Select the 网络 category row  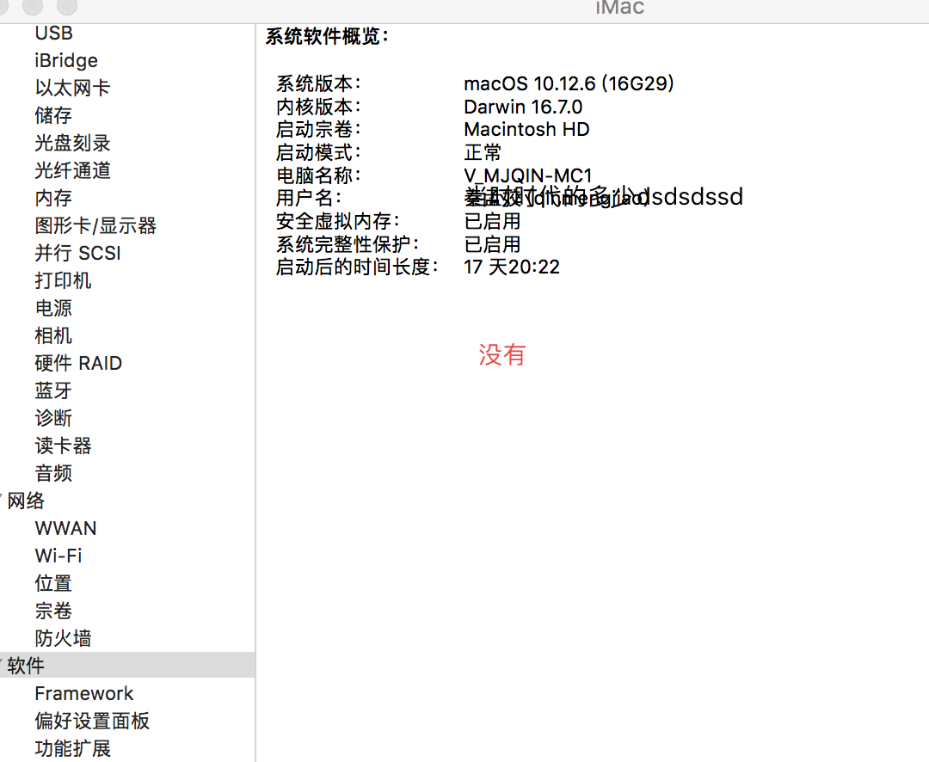[127, 501]
